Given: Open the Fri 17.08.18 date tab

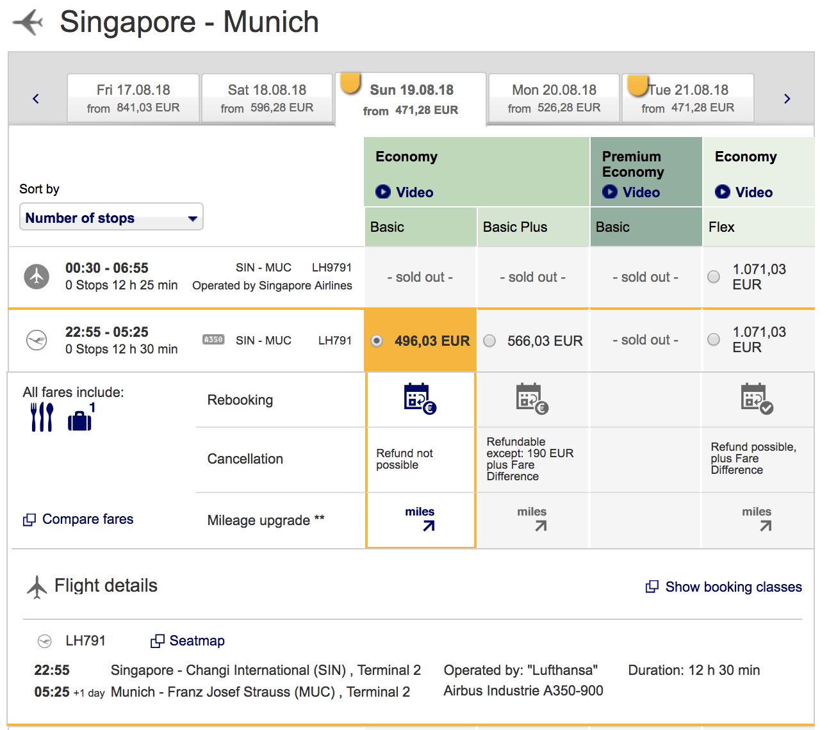Looking at the screenshot, I should [133, 98].
